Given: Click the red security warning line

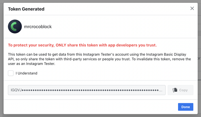Looking at the screenshot, I should [82, 45].
